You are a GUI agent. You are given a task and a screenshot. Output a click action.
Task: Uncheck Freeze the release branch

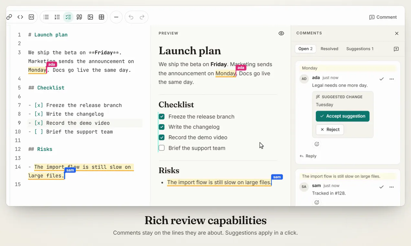[161, 117]
